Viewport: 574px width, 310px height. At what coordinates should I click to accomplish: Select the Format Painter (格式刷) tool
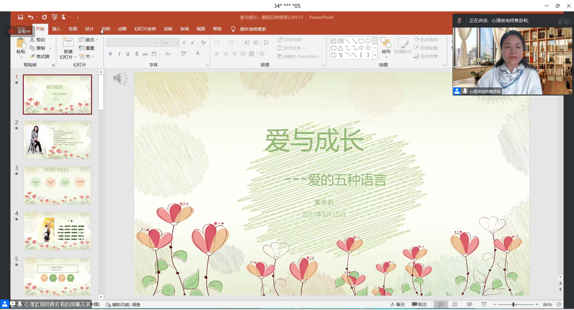(x=41, y=56)
